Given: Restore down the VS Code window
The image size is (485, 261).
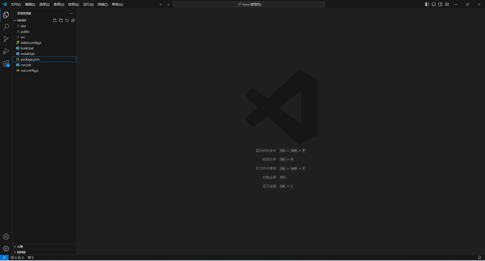Looking at the screenshot, I should coord(468,4).
